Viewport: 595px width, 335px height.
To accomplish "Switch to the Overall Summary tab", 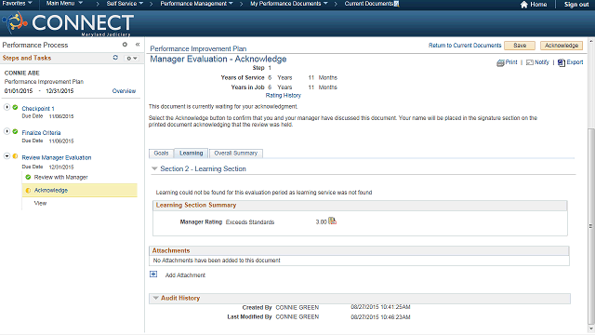I will pos(235,153).
